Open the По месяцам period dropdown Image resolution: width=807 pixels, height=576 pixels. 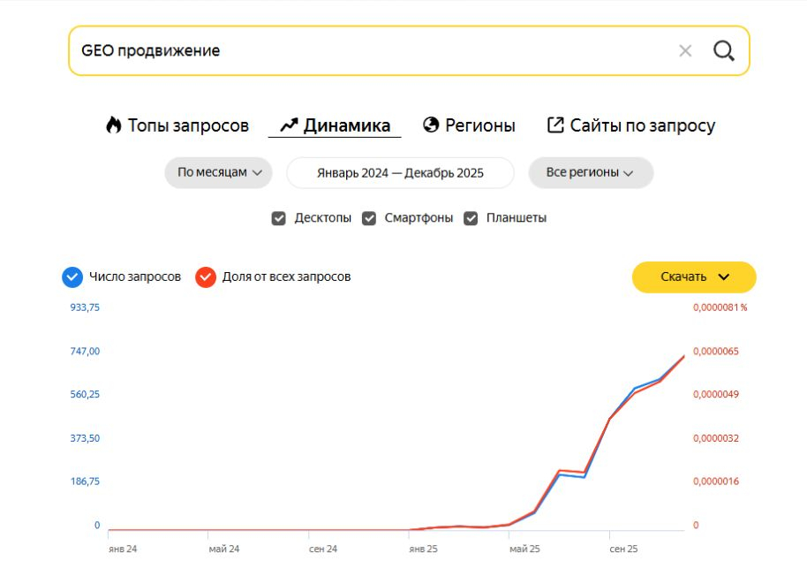219,173
